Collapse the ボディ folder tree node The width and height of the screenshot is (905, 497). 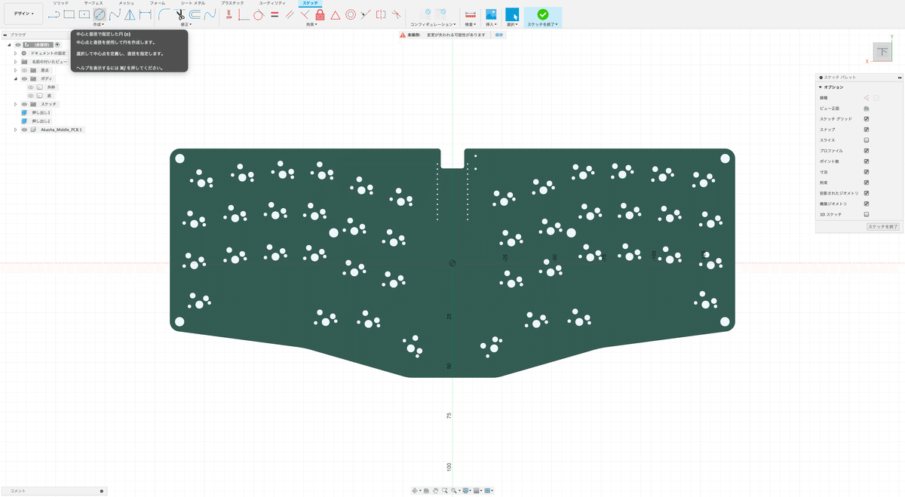(15, 78)
